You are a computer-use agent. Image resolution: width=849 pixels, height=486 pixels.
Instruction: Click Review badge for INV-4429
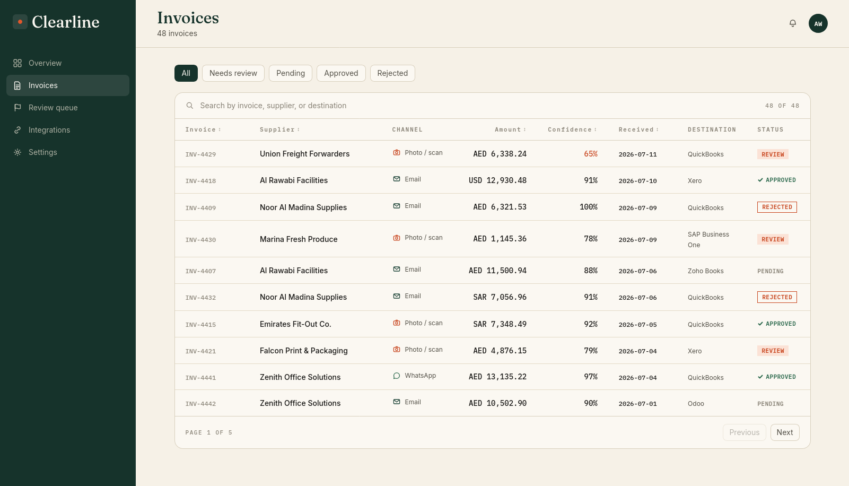773,154
